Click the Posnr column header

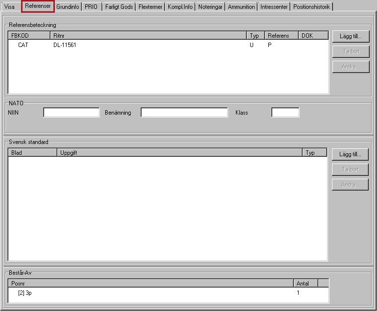[x=151, y=284]
